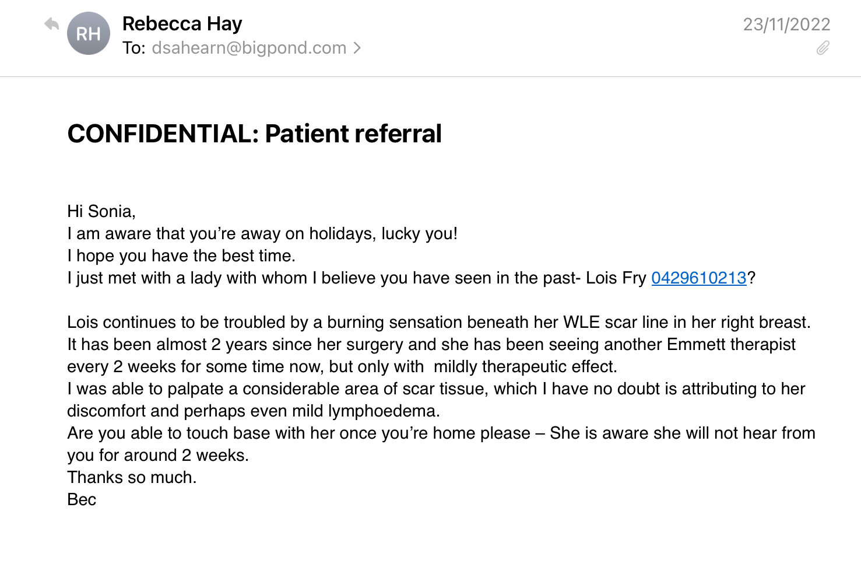Click the "Bec" signature
Screen dimensions: 861x588
(x=82, y=499)
